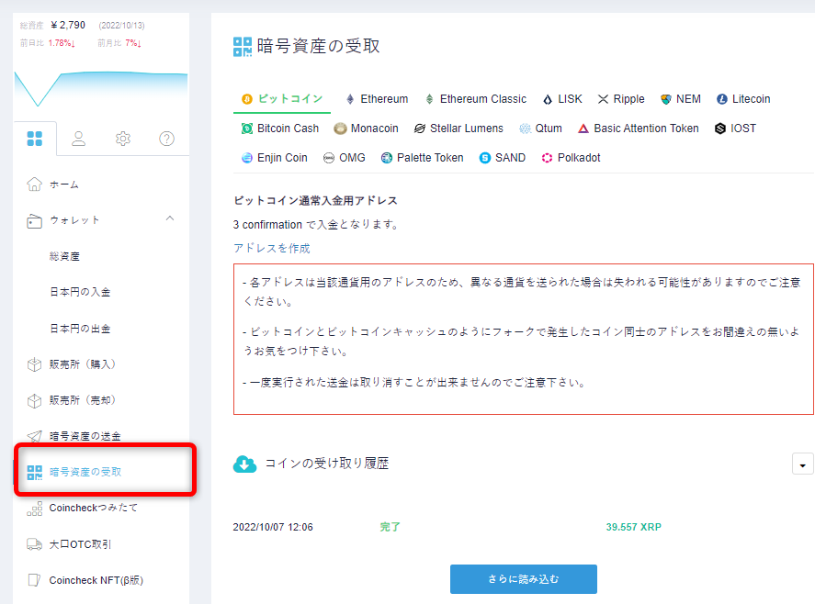Image resolution: width=815 pixels, height=604 pixels.
Task: Choose the Polkadot currency tab
Action: 571,158
